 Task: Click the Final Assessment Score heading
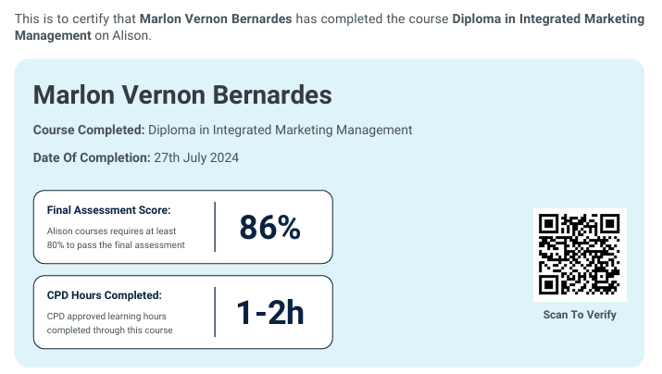point(108,210)
